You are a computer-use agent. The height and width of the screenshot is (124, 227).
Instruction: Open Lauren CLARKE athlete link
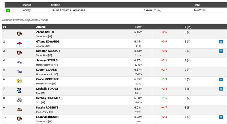coord(46,70)
